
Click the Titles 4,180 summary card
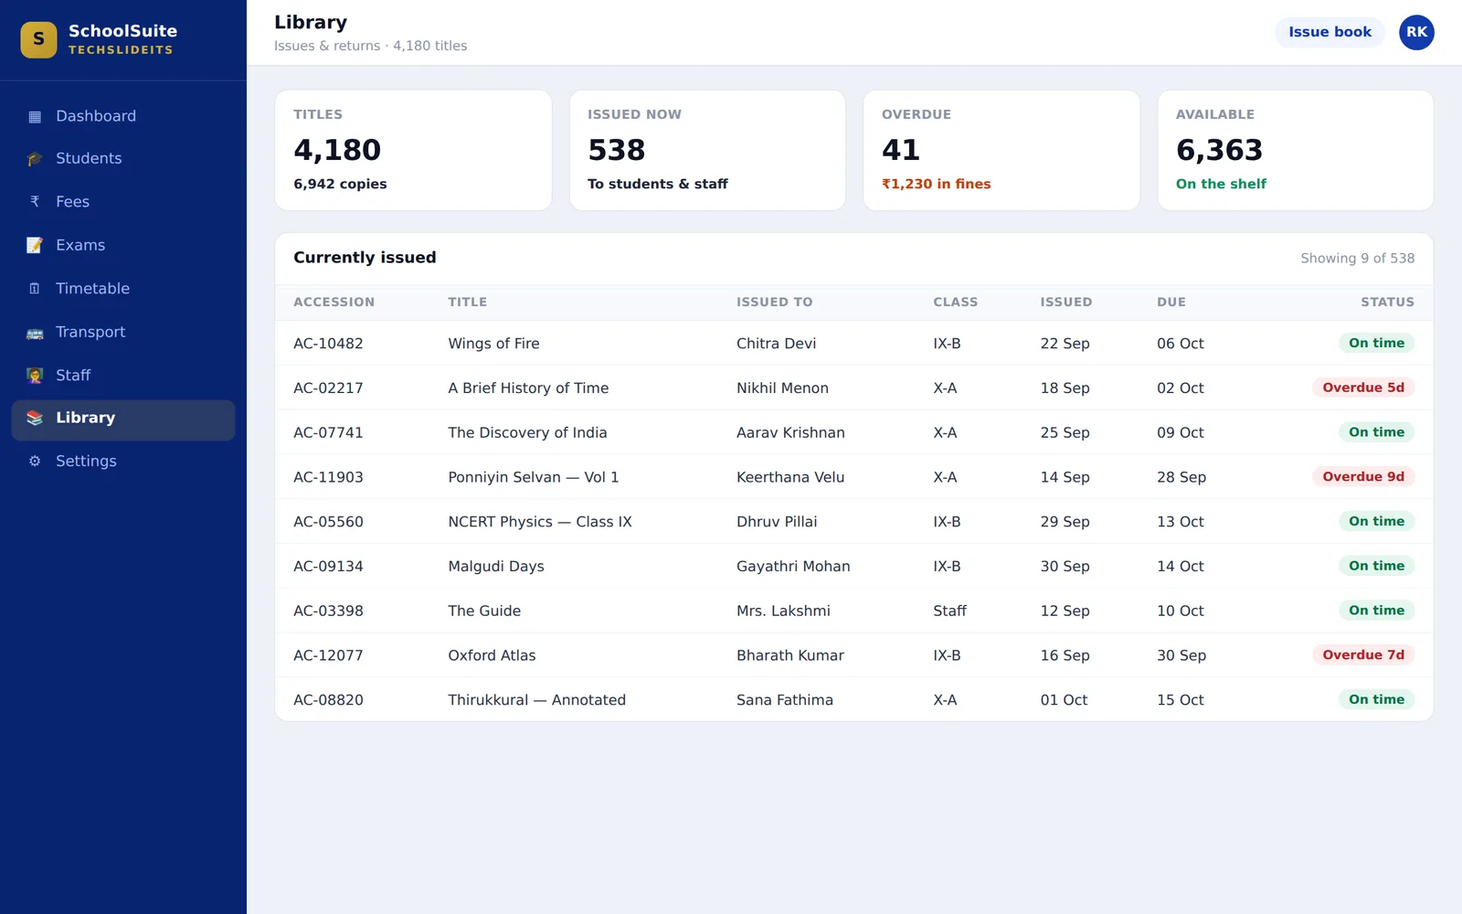[x=413, y=150]
